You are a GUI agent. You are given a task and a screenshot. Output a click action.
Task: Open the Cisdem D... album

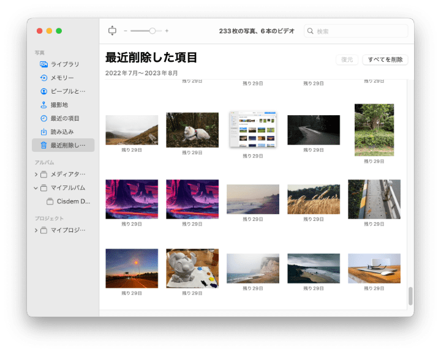pos(72,201)
